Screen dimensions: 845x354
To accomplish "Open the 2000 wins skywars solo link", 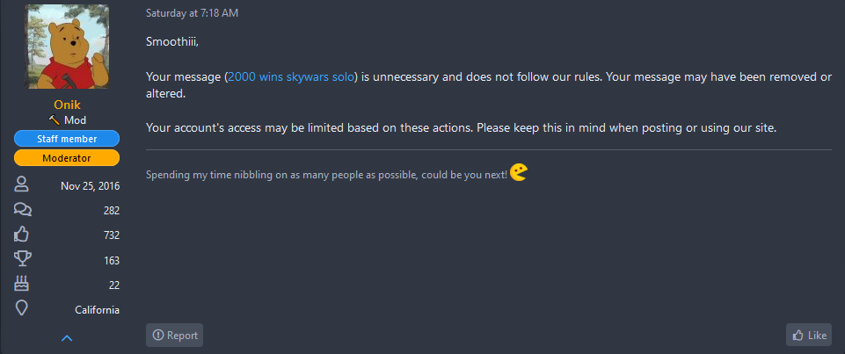I will click(291, 77).
